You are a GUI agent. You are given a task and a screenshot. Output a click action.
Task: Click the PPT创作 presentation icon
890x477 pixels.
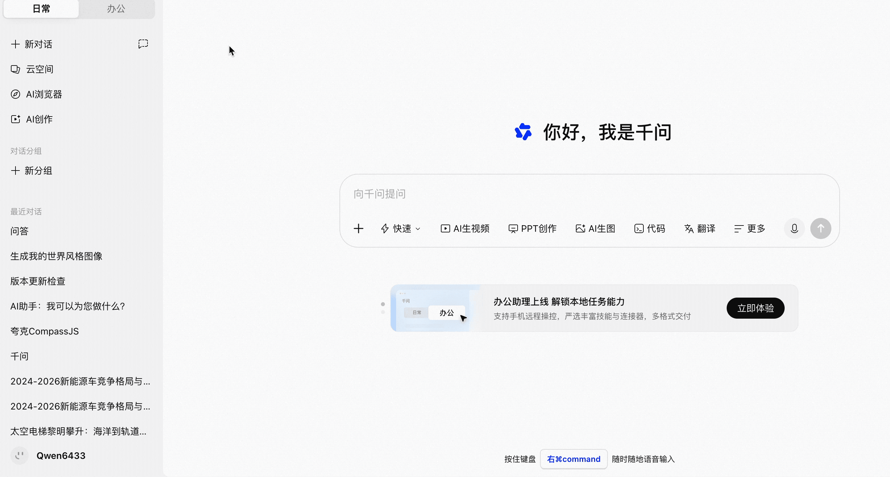[x=513, y=229]
